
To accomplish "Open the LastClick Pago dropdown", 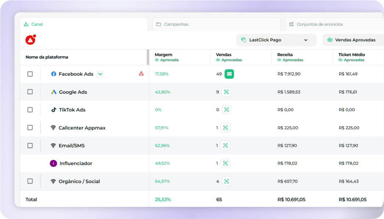I will click(x=276, y=40).
